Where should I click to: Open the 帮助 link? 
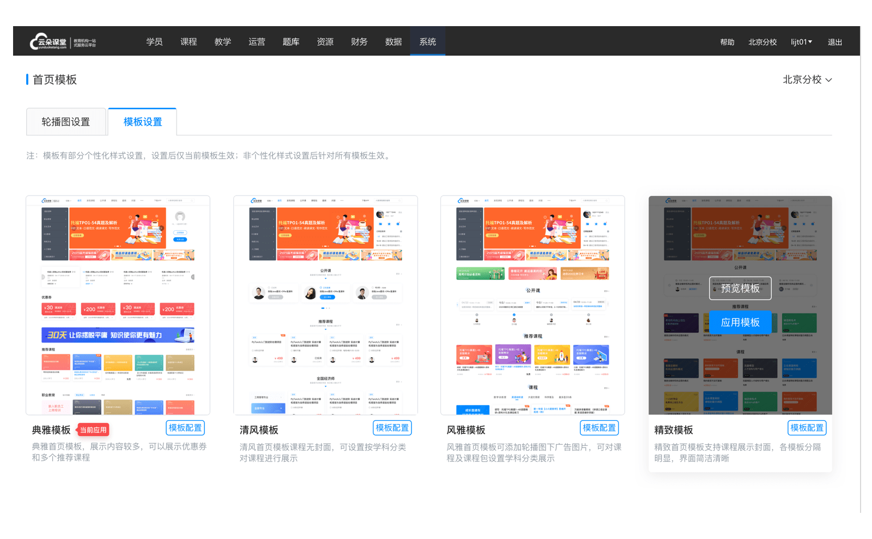tap(727, 42)
